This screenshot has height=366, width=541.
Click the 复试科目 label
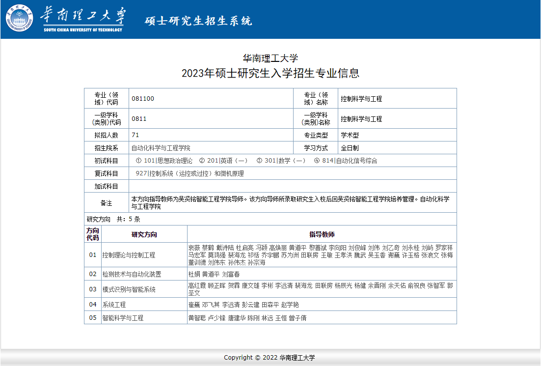pos(106,173)
